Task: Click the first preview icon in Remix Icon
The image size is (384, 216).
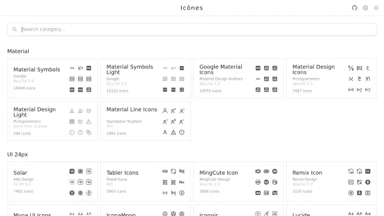Action: pyautogui.click(x=350, y=172)
